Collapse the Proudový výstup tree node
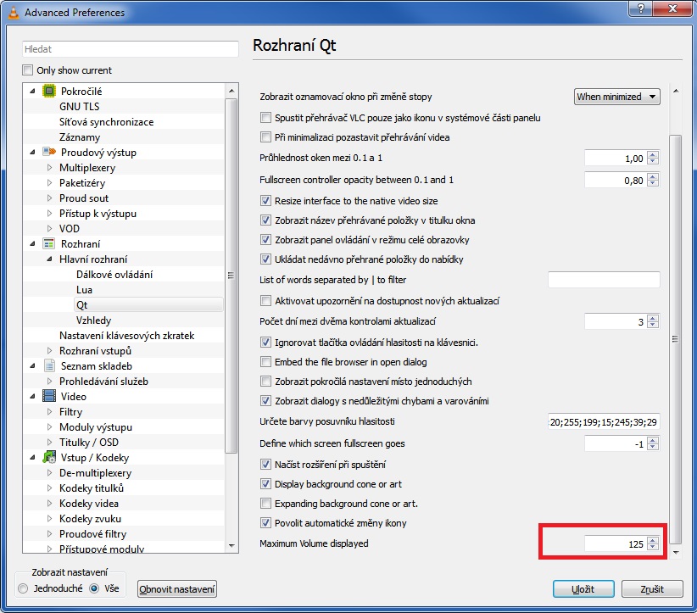Viewport: 697px width, 613px height. coord(32,153)
